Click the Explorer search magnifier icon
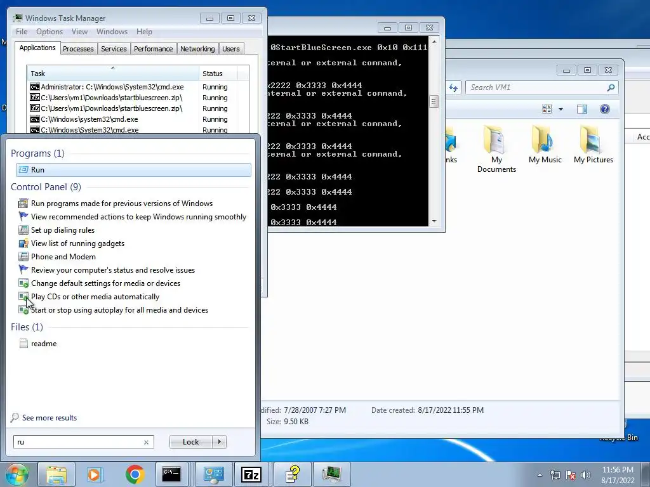 pyautogui.click(x=611, y=88)
